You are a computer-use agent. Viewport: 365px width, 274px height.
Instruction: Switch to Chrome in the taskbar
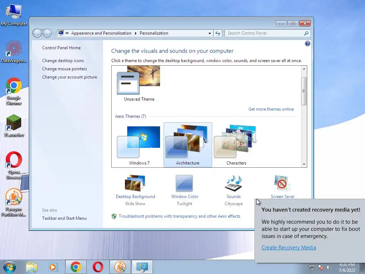point(76,267)
